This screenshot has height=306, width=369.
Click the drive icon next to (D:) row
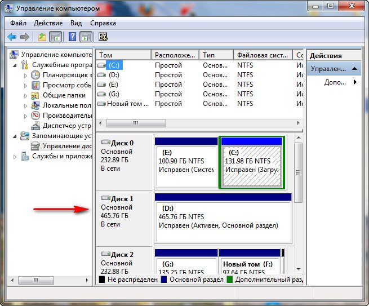101,75
